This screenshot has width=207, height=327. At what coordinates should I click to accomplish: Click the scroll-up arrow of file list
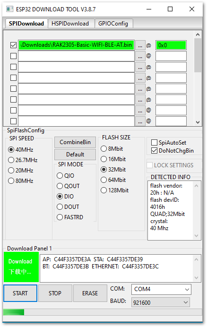(198, 34)
